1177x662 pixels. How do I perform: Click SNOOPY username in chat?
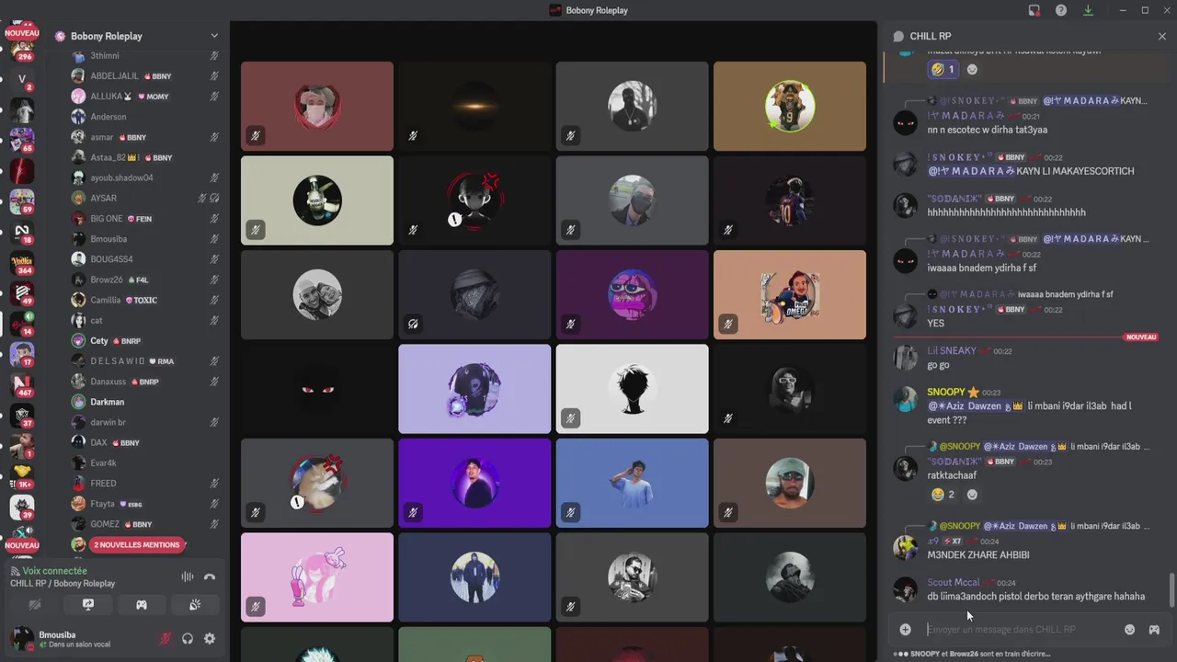(945, 393)
